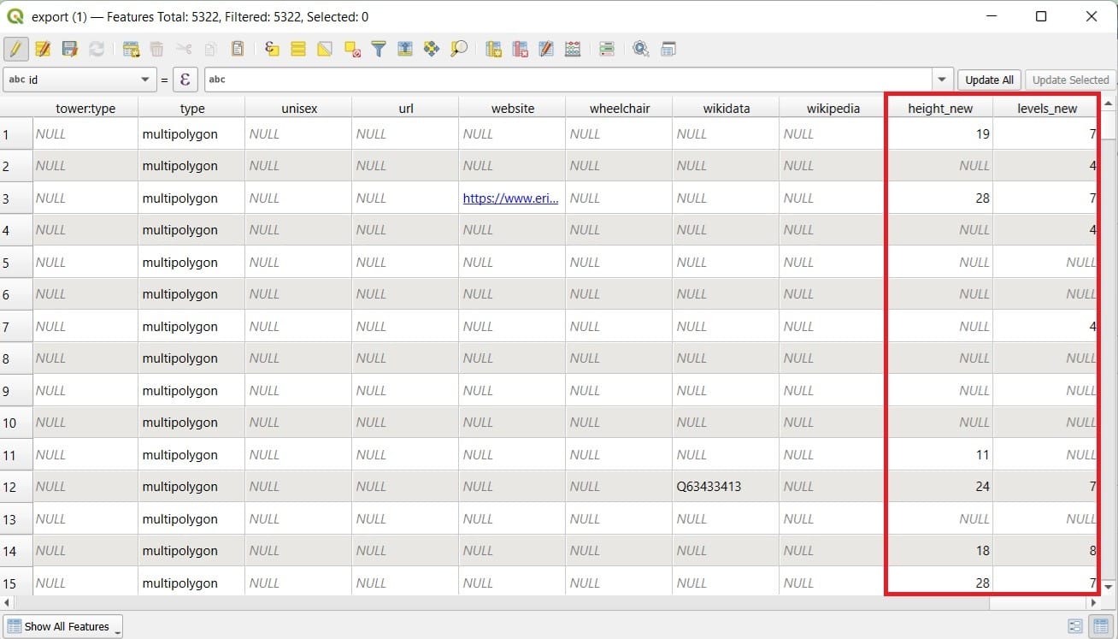Click the levels_new value 8 in row 14
Viewport: 1118px width, 639px height.
point(1046,551)
